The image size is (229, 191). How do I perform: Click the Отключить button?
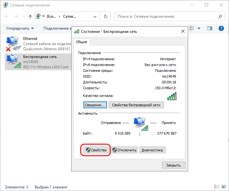point(124,150)
